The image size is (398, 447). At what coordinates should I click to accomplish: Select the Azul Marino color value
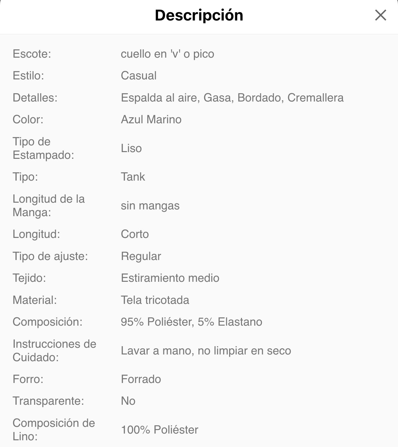[x=151, y=119]
